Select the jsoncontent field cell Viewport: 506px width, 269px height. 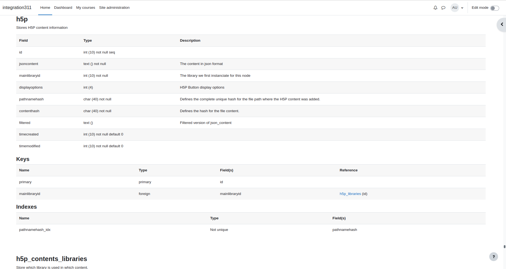coord(29,64)
